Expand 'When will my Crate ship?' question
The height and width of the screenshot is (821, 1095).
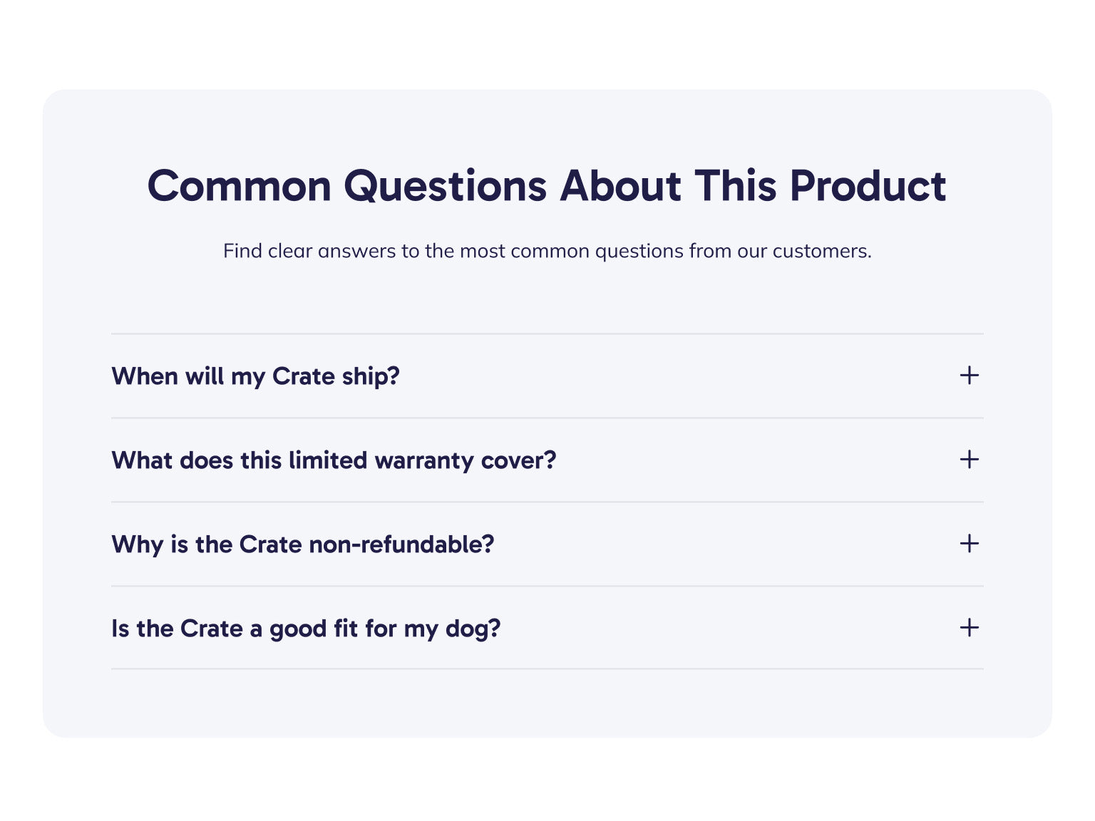coord(255,376)
